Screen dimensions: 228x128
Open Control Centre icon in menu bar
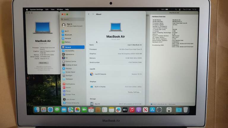coord(180,9)
